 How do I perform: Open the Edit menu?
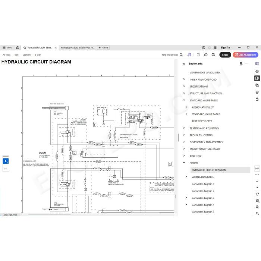click(16, 55)
